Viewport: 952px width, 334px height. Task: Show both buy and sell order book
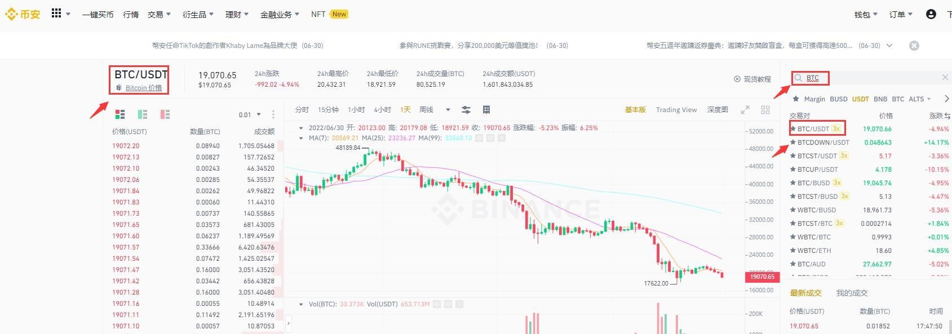(x=120, y=114)
